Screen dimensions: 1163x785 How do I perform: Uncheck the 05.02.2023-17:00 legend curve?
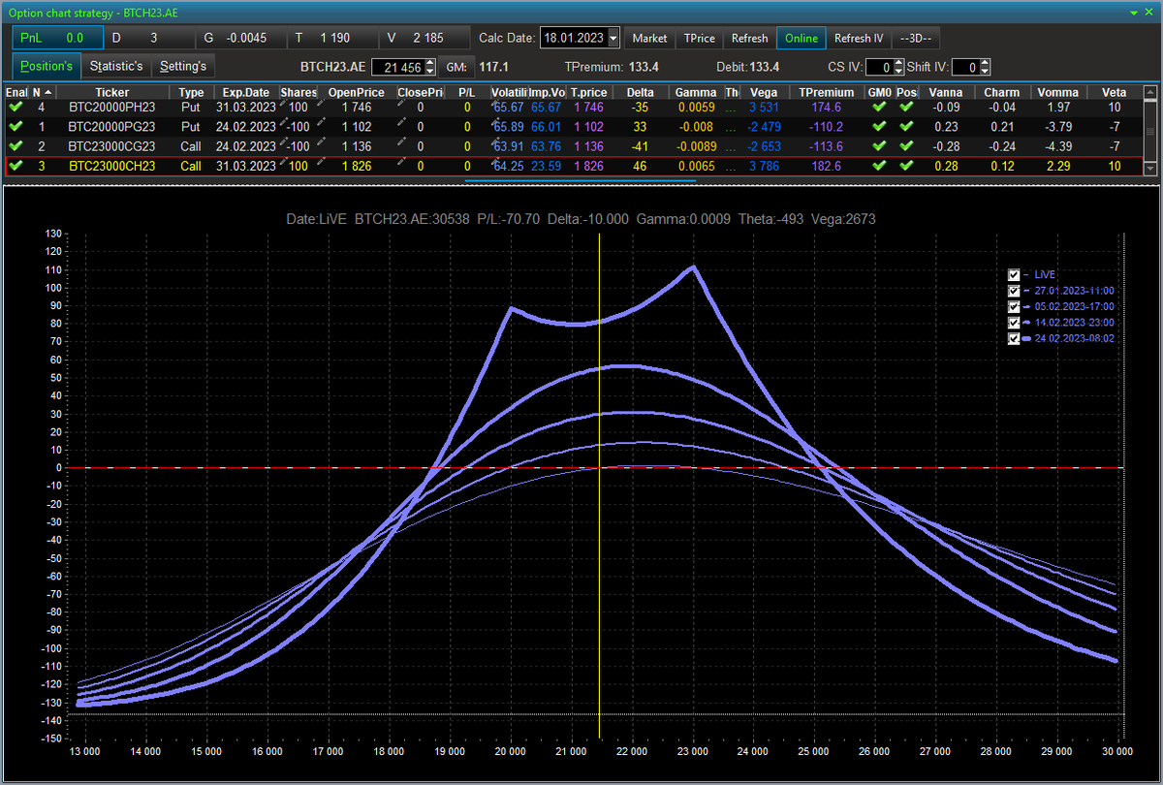click(1014, 306)
